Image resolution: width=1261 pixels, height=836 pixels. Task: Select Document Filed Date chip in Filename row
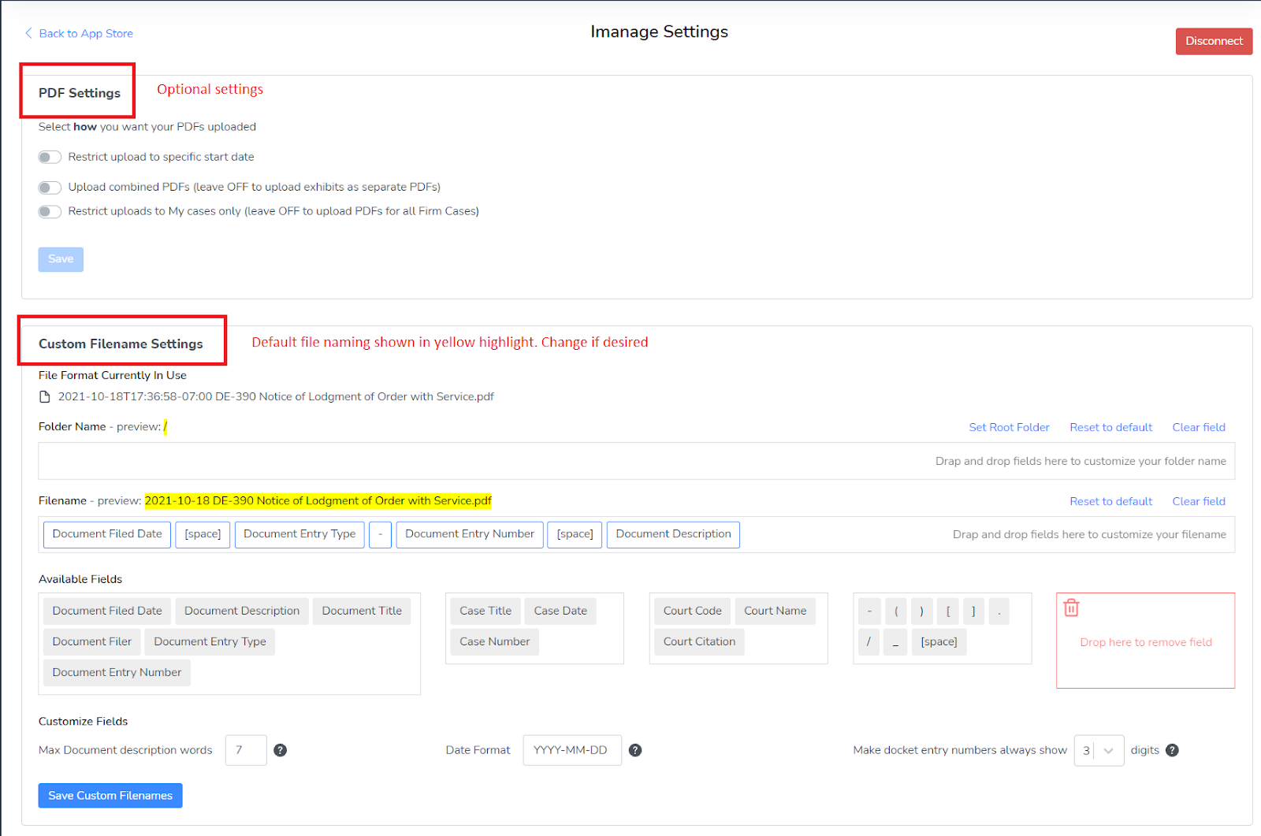tap(107, 534)
